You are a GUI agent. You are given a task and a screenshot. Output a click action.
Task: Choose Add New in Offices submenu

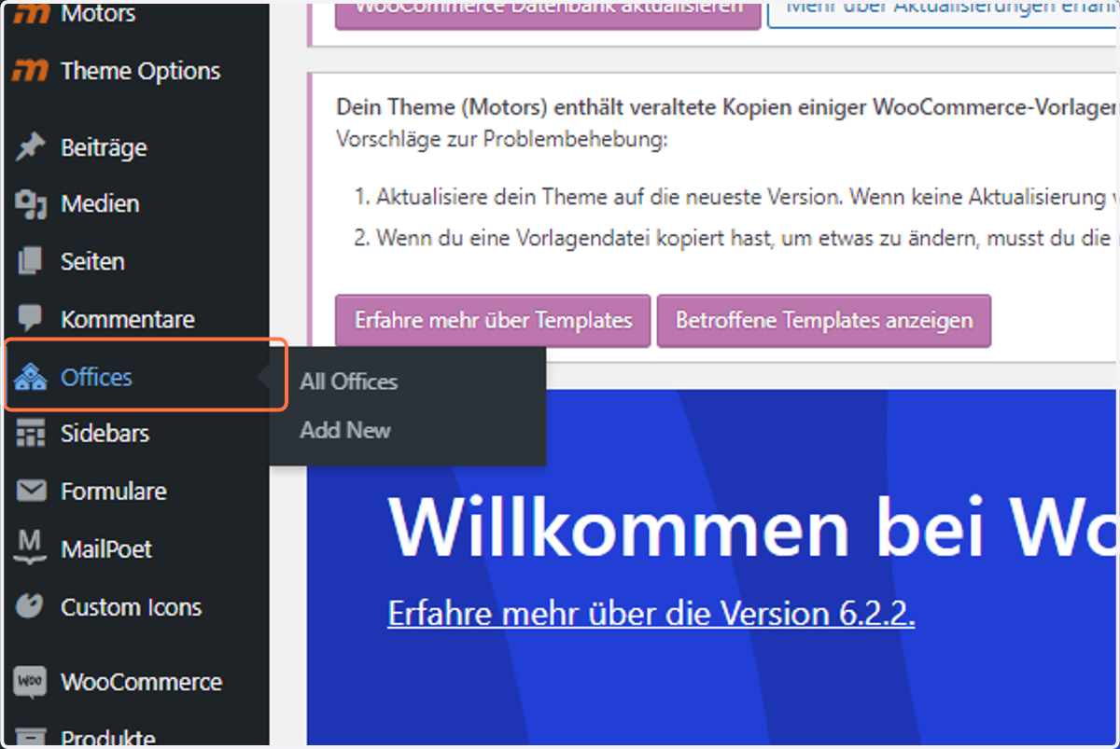pyautogui.click(x=344, y=430)
